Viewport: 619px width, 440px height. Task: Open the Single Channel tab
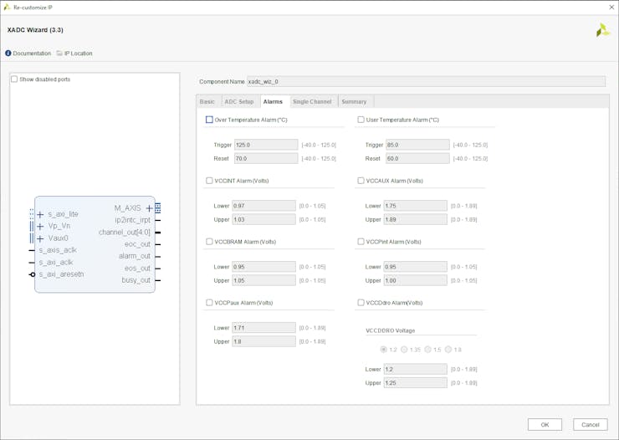(312, 101)
